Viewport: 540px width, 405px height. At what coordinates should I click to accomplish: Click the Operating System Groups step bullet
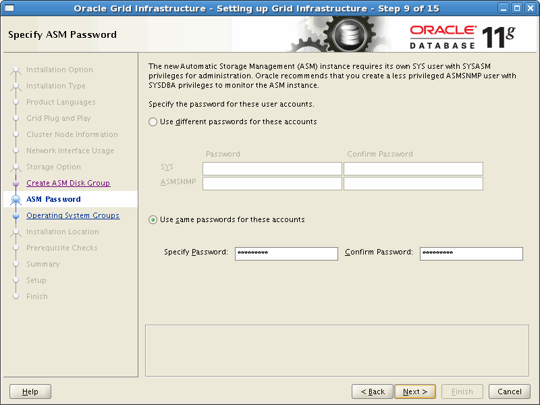16,215
